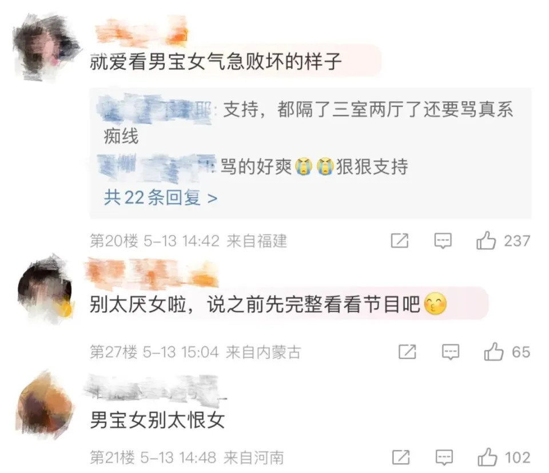Reply to the 第20楼 comment

[x=443, y=241]
